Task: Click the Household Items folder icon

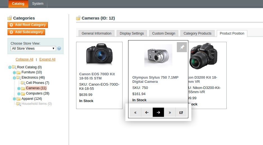Action: point(19,104)
